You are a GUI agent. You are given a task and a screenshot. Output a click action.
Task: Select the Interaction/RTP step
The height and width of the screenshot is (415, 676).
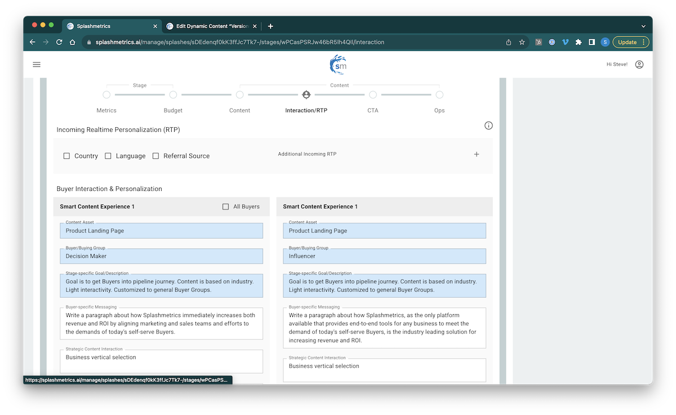click(306, 95)
